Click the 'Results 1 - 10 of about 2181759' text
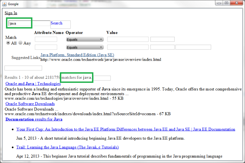The width and height of the screenshot is (245, 163). pos(32,77)
